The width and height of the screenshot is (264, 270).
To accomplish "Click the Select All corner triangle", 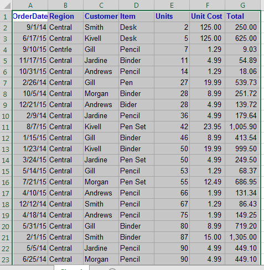I will point(7,5).
